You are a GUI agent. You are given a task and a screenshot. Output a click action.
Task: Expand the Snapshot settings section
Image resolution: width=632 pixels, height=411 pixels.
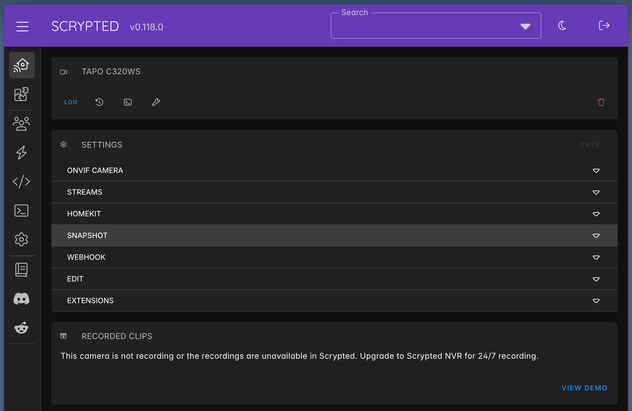tap(334, 235)
